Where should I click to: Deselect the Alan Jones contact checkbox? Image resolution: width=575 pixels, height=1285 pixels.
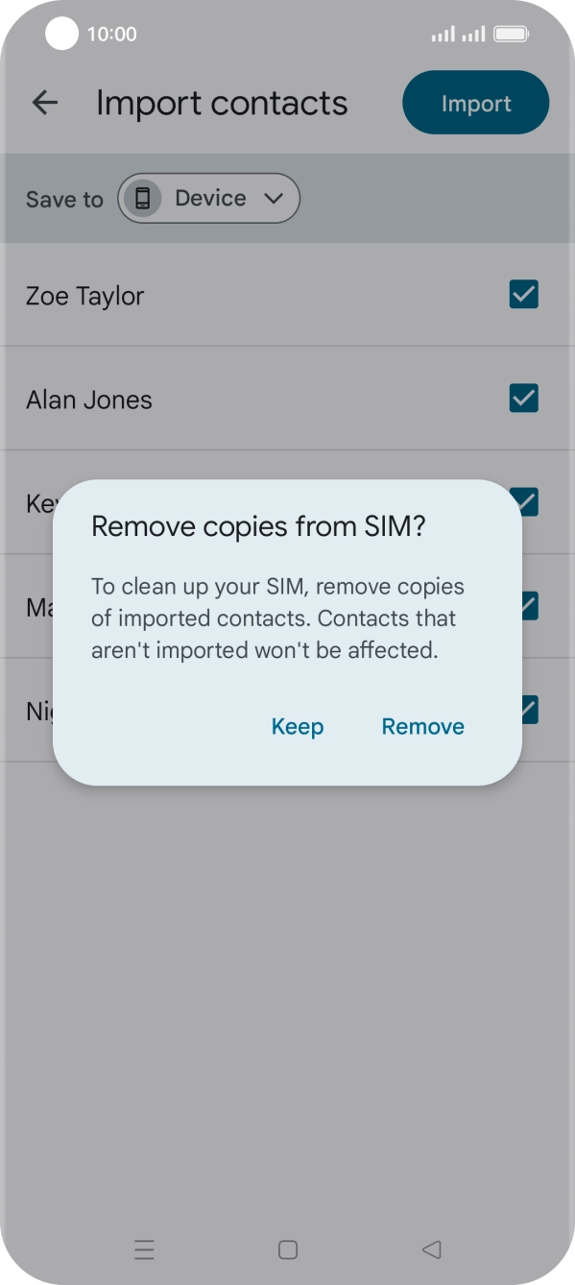coord(523,399)
